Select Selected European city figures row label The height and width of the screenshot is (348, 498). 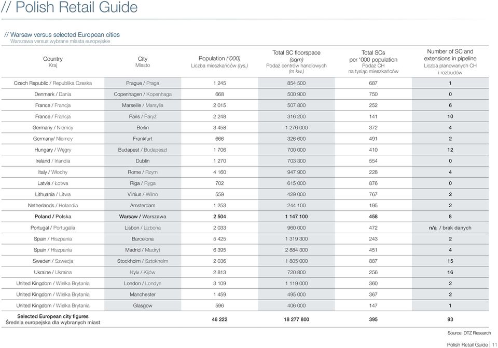coord(53,319)
